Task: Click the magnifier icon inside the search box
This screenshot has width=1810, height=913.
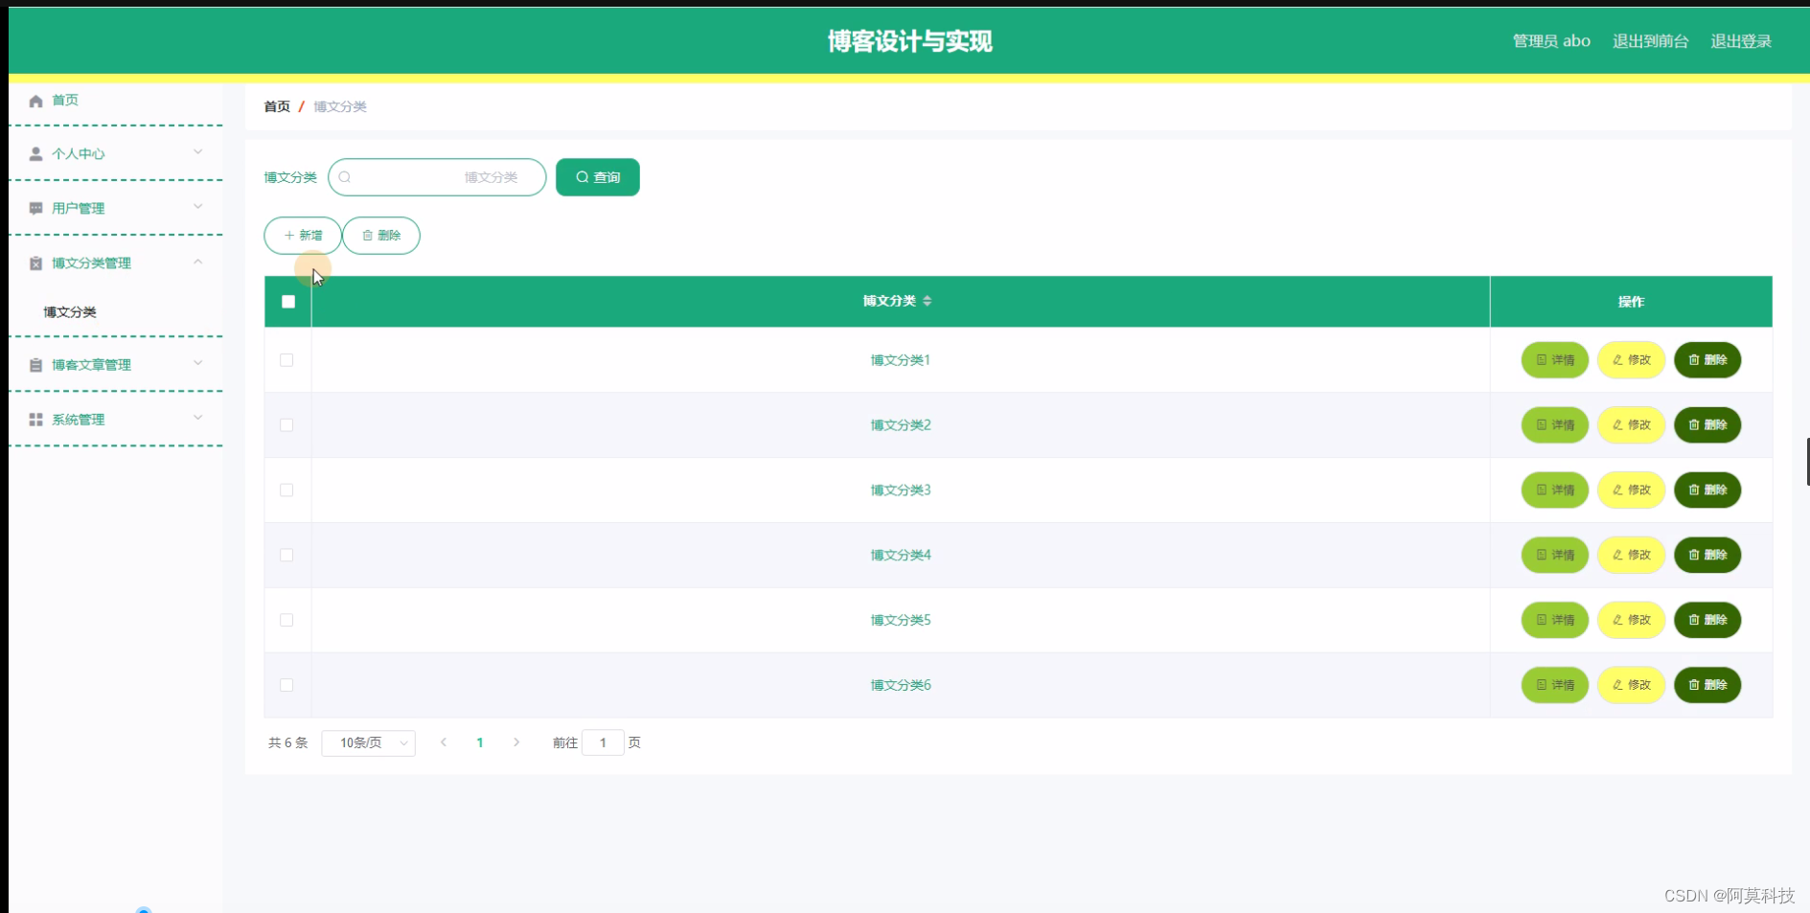Action: pos(344,176)
